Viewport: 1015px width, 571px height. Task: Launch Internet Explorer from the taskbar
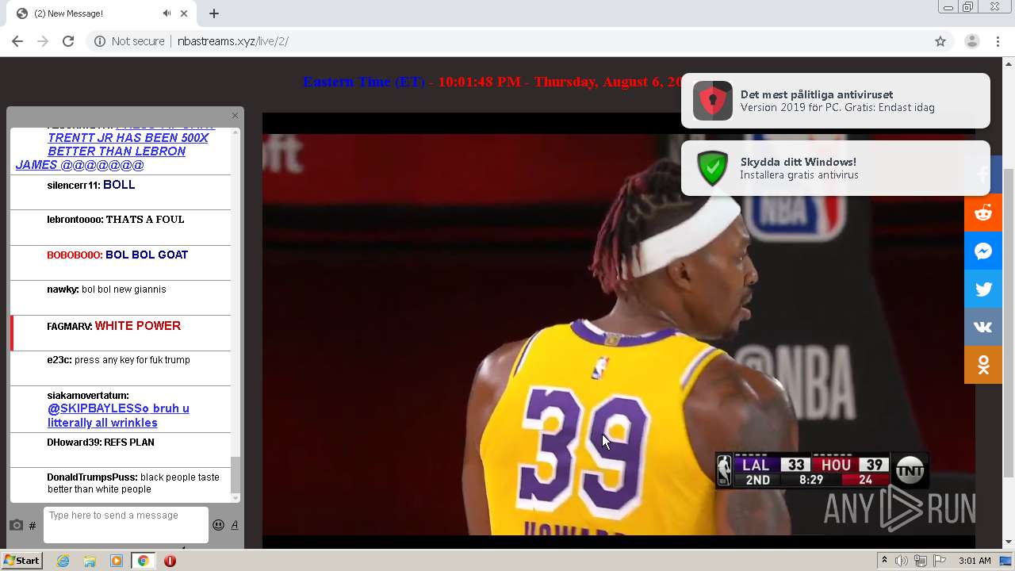(x=63, y=561)
